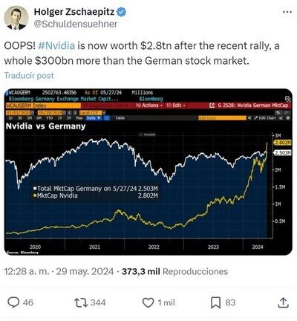This screenshot has height=321, width=297.
Task: Open the reply comments icon
Action: pos(13,302)
